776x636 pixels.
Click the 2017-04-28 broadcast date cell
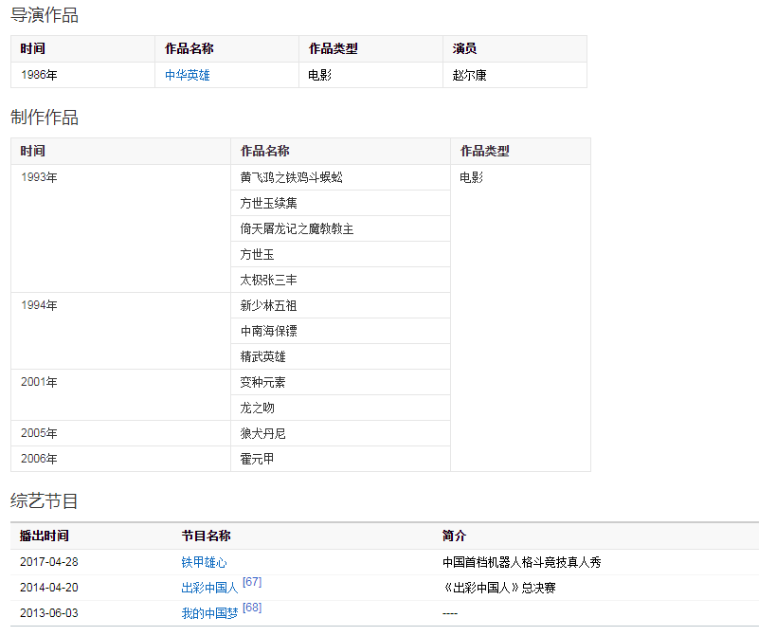[x=49, y=563]
